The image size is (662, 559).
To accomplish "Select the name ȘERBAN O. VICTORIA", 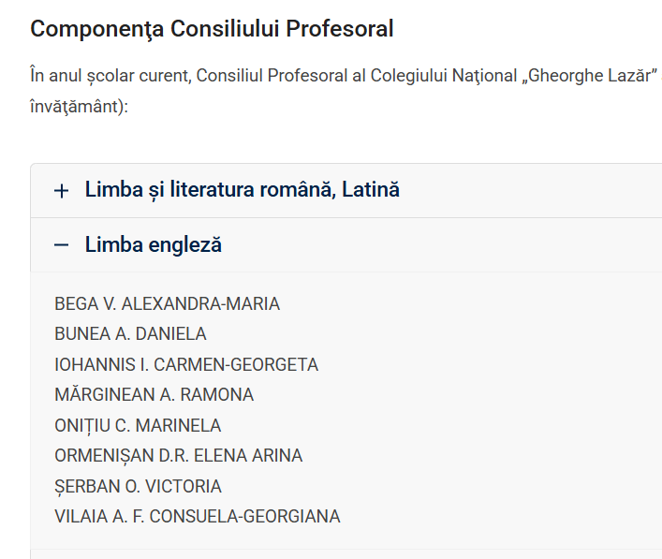I will 138,486.
